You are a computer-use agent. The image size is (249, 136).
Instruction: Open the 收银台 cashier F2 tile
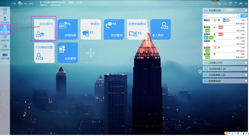(91, 29)
